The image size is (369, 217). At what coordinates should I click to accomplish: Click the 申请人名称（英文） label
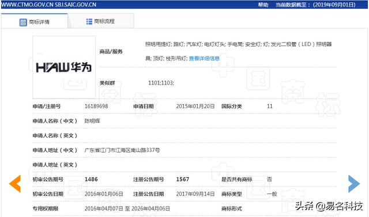click(55, 135)
